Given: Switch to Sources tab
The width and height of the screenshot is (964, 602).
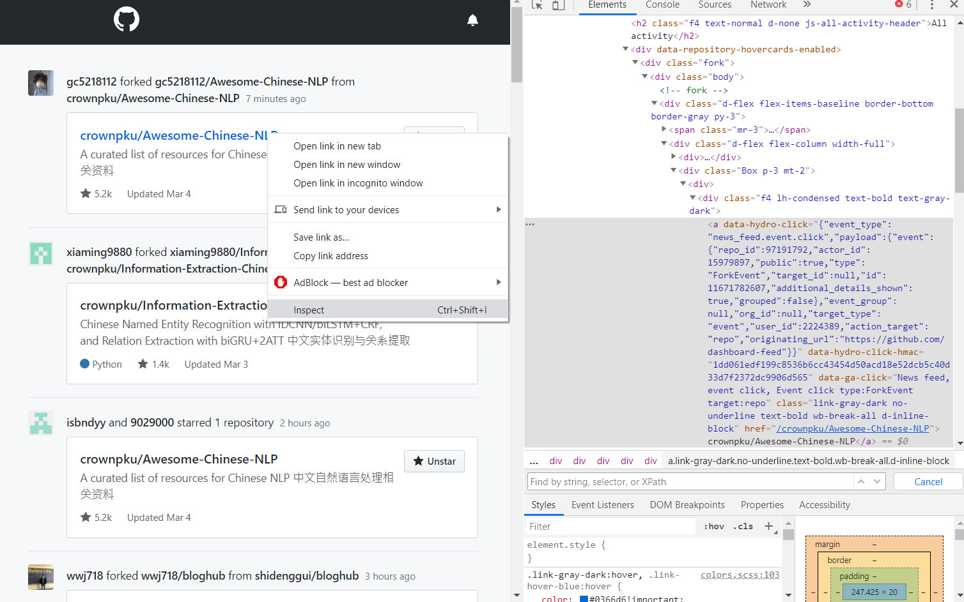Looking at the screenshot, I should tap(715, 5).
